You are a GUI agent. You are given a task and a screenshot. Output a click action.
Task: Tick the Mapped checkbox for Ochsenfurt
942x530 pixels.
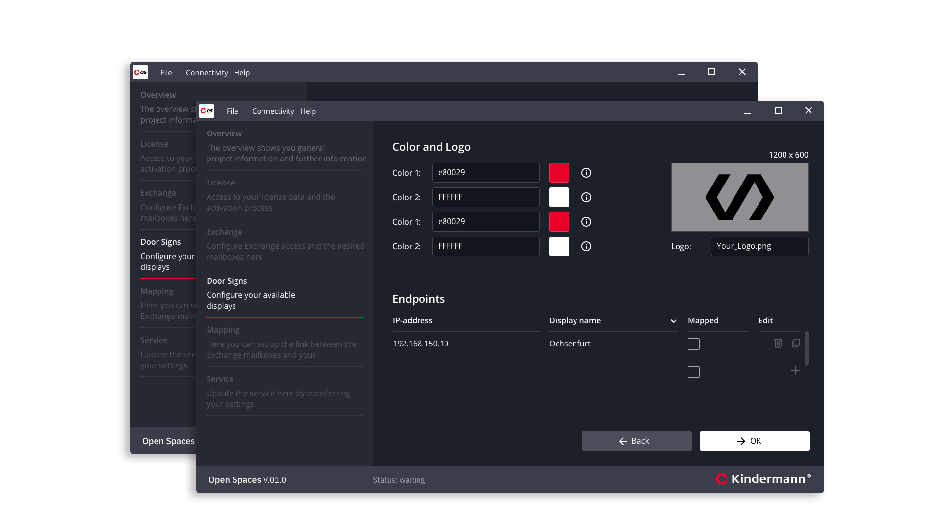pos(693,344)
